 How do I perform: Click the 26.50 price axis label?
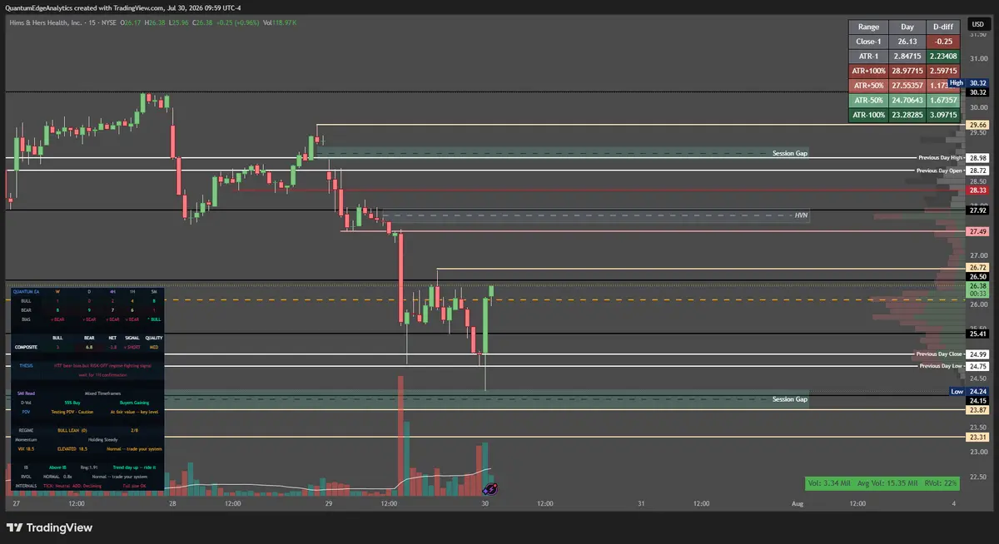[x=977, y=277]
